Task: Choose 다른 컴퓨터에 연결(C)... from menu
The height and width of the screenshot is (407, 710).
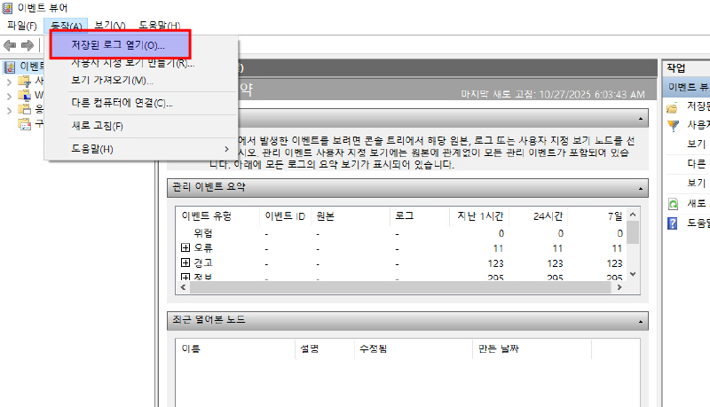Action: pos(122,103)
